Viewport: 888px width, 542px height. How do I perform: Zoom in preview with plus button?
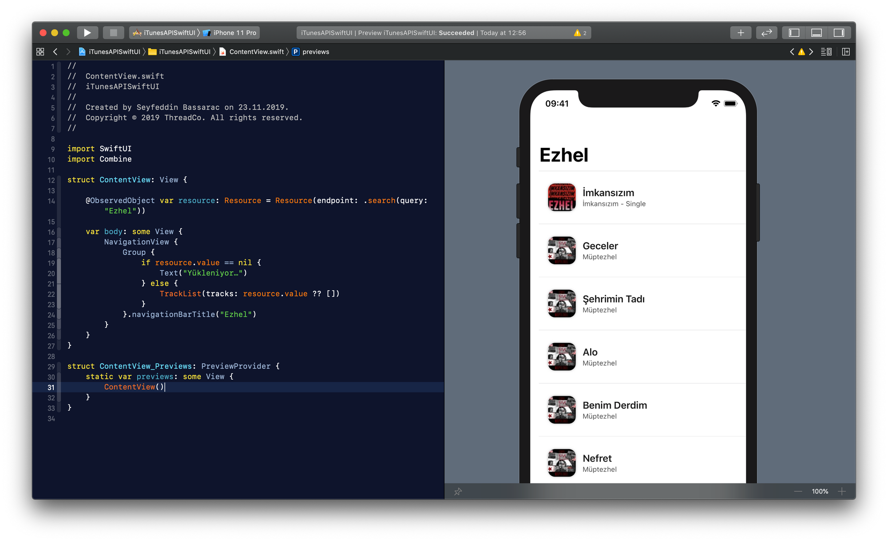click(842, 491)
